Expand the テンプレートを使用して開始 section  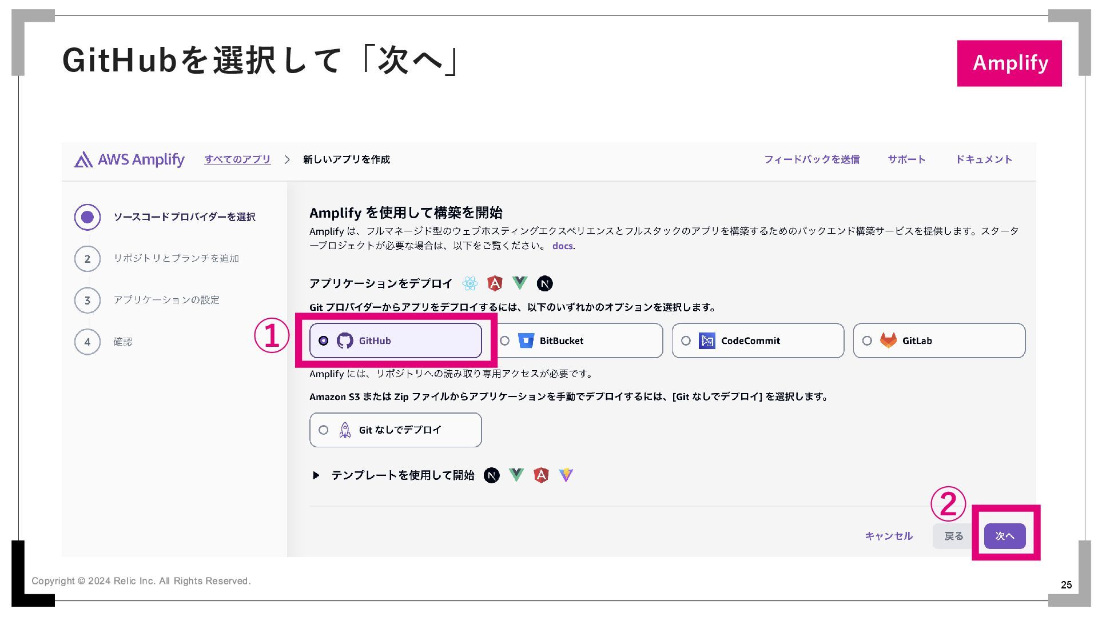click(x=316, y=475)
